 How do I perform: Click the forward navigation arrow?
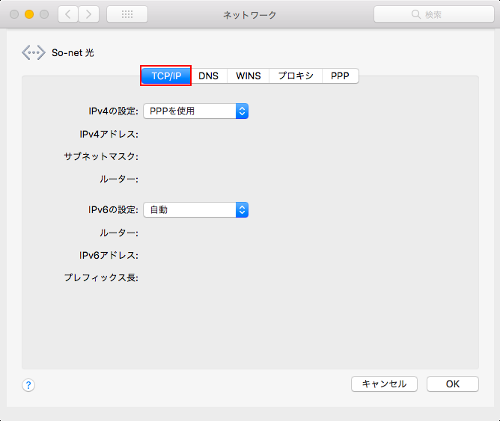[x=89, y=14]
